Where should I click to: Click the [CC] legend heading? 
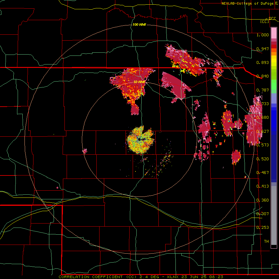[x=265, y=21]
